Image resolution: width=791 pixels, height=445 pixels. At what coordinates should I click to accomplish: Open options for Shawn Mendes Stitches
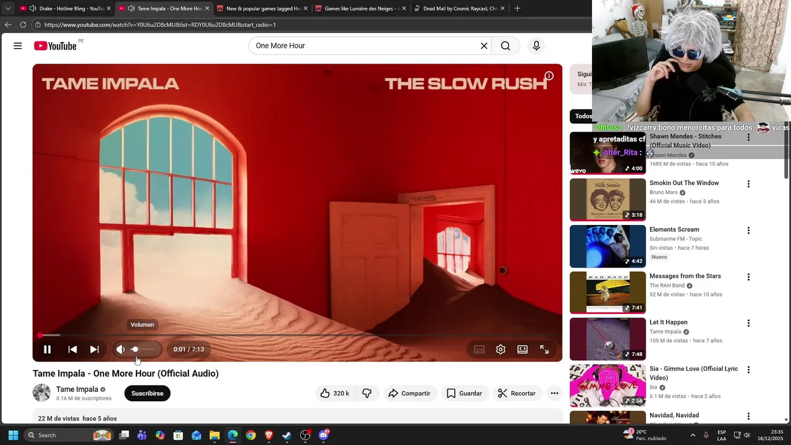click(748, 137)
